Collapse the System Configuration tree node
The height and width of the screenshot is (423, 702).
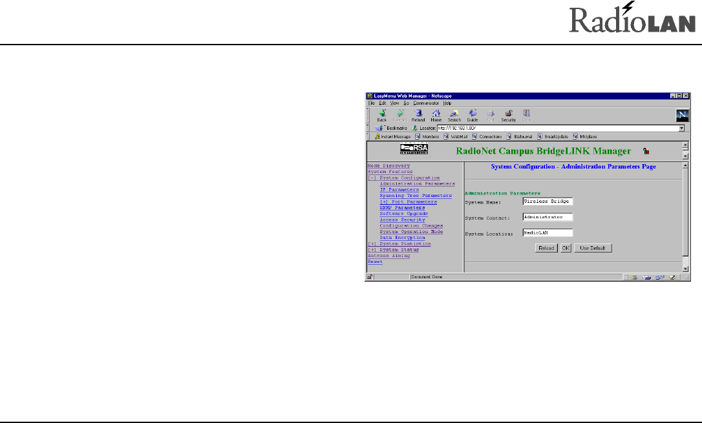click(372, 178)
